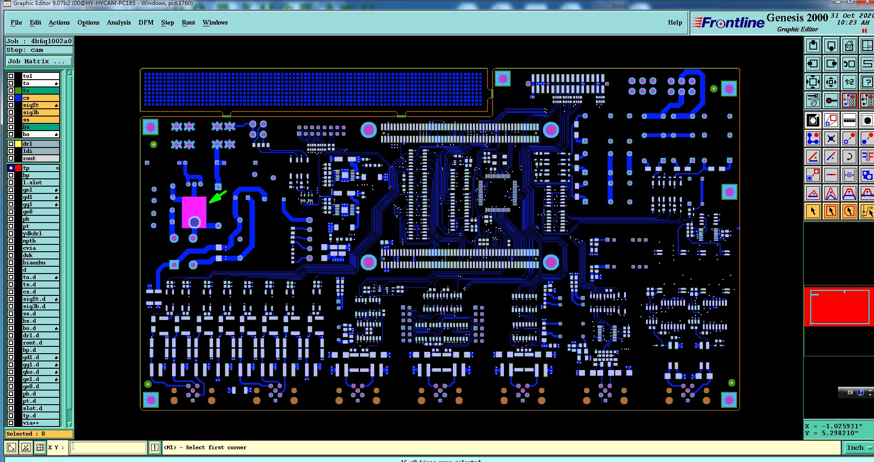Screen dimensions: 874x462
Task: Click the pan view down icon
Action: [x=831, y=46]
